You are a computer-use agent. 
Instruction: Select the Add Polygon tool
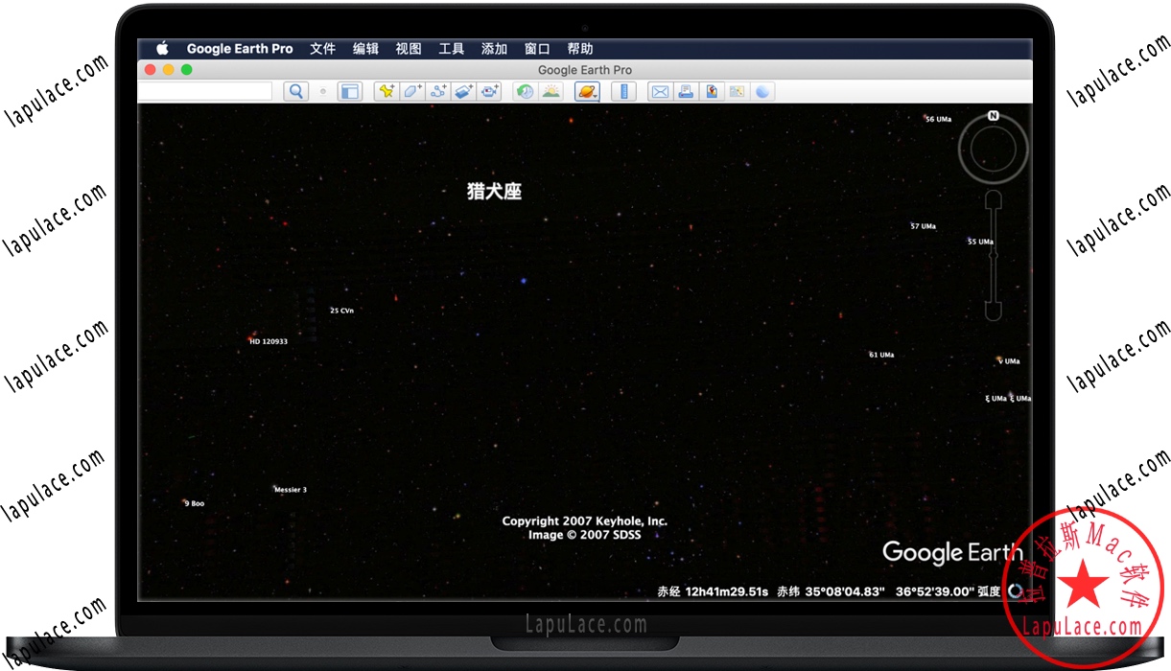coord(412,91)
